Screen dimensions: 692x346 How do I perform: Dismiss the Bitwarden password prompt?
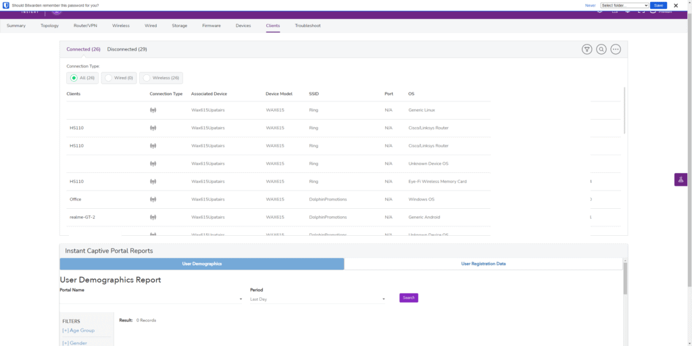coord(676,5)
